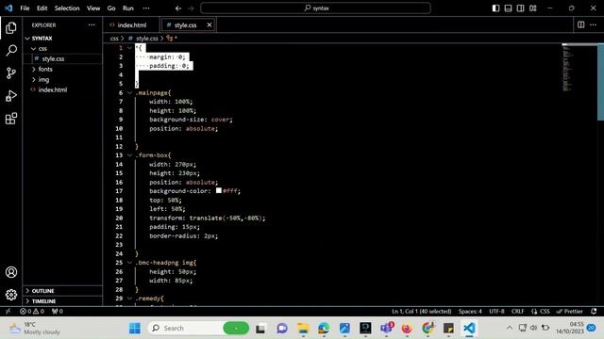Open the Run and Debug view
The height and width of the screenshot is (339, 604).
11,96
